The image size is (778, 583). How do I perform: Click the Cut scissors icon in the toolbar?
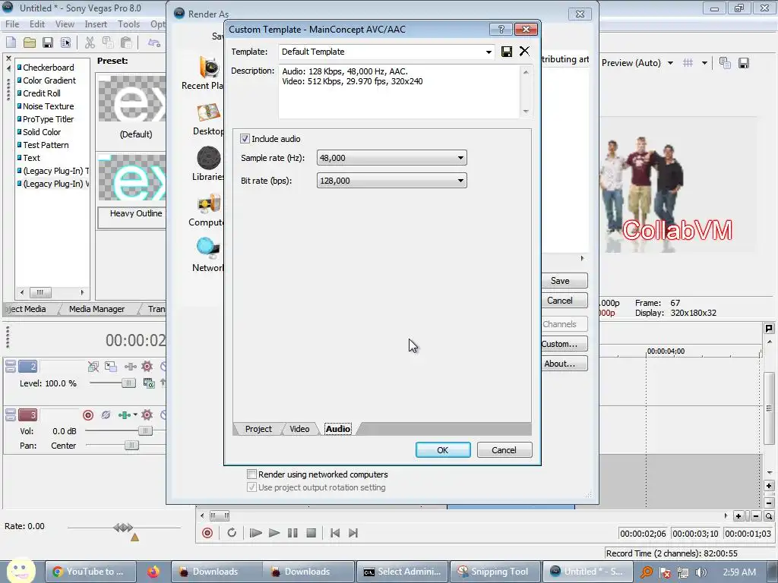tap(90, 43)
